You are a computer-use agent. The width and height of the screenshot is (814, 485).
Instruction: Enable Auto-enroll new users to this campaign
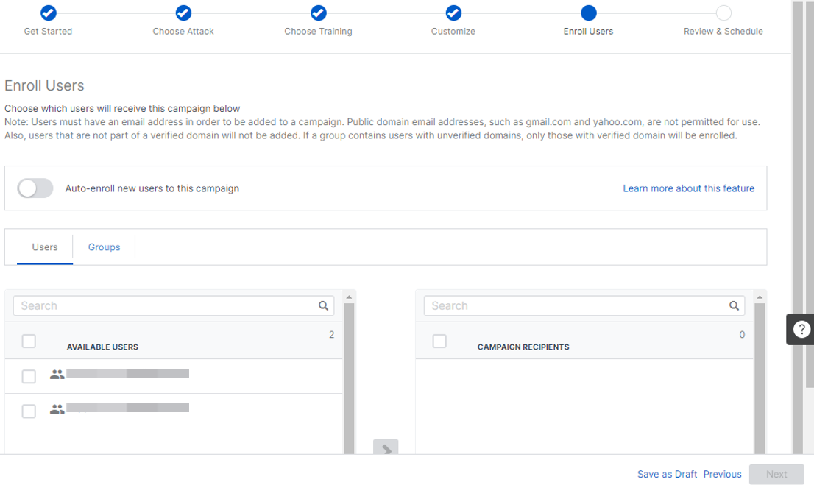35,188
